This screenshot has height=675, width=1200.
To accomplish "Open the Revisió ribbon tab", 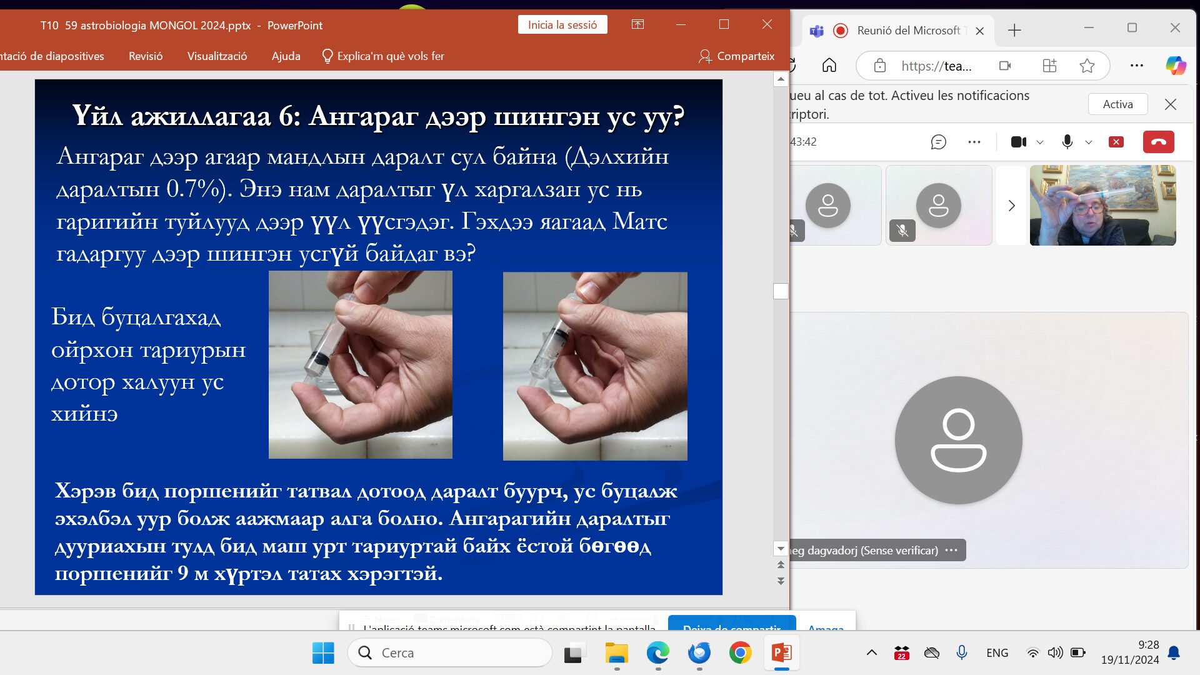I will coord(146,56).
